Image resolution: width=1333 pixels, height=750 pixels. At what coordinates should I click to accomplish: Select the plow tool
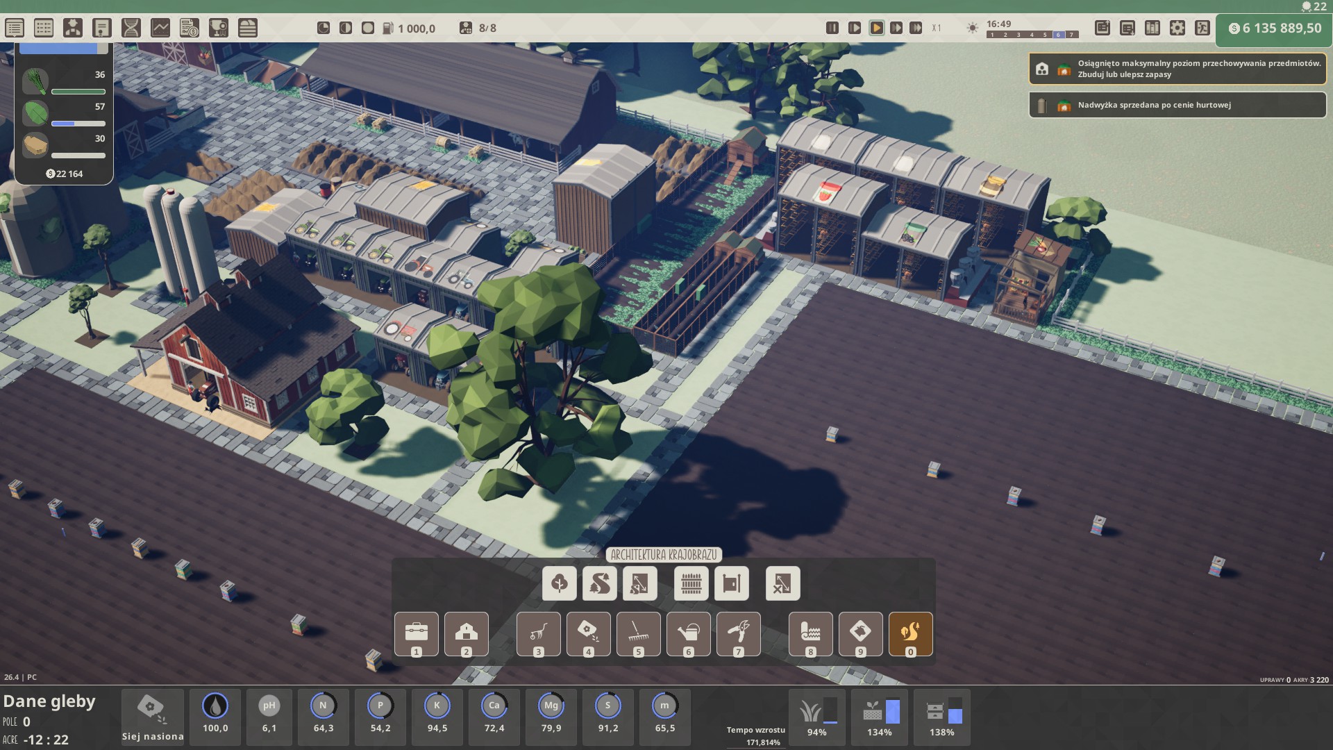pyautogui.click(x=538, y=633)
